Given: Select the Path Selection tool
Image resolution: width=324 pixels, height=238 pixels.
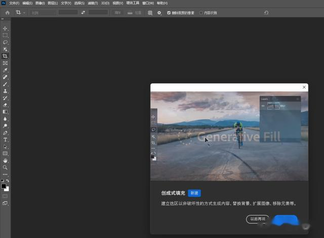Looking at the screenshot, I should tap(5, 147).
